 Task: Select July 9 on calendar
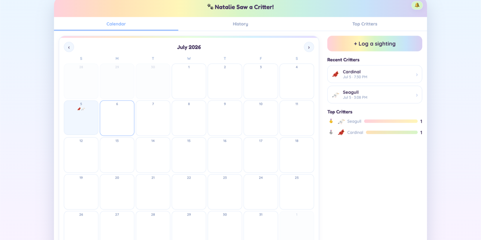coord(225,118)
